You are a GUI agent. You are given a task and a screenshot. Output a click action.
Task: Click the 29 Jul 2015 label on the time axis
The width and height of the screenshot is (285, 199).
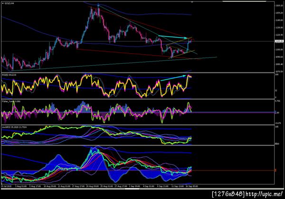click(5, 187)
